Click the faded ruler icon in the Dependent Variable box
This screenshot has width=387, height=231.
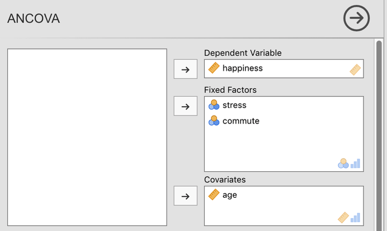[355, 69]
